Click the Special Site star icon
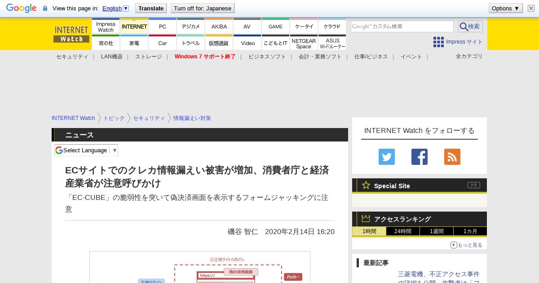 (x=366, y=185)
